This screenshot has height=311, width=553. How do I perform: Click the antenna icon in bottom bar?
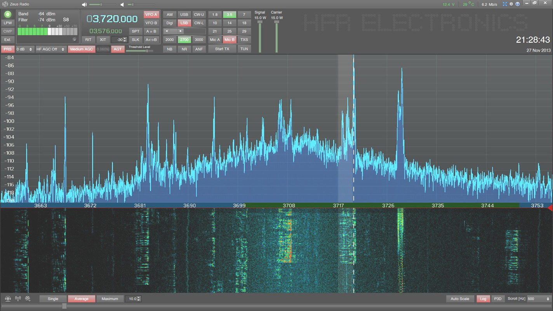tap(18, 299)
